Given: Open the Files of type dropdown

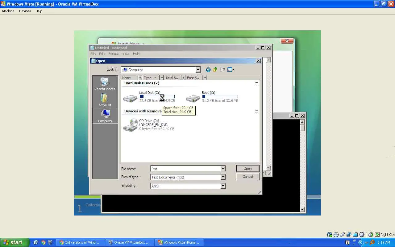Looking at the screenshot, I should (223, 177).
